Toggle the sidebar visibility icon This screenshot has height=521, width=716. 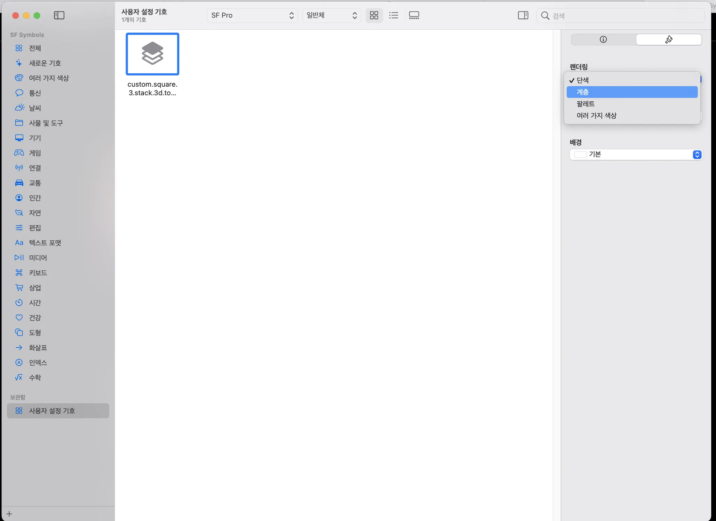point(59,15)
